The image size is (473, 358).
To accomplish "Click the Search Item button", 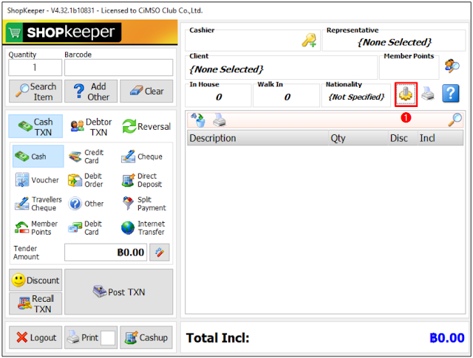I will click(35, 92).
